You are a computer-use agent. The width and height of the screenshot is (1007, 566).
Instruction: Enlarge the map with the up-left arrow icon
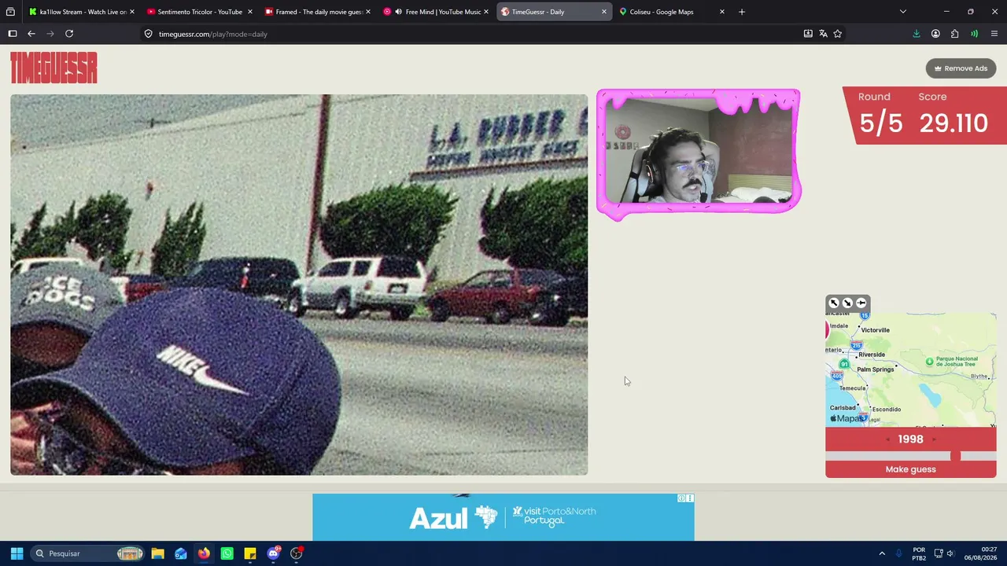(x=834, y=303)
